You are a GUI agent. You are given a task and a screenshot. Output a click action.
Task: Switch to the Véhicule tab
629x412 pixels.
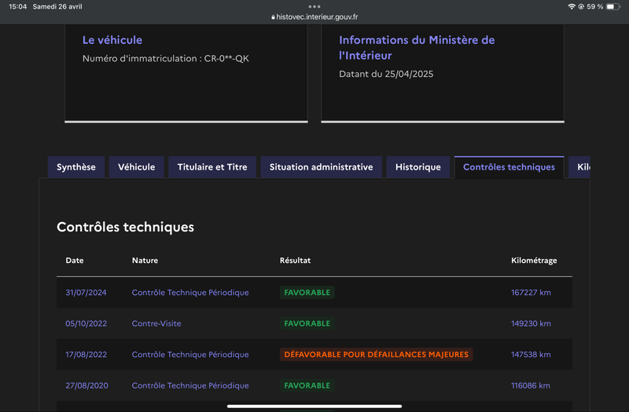[136, 167]
